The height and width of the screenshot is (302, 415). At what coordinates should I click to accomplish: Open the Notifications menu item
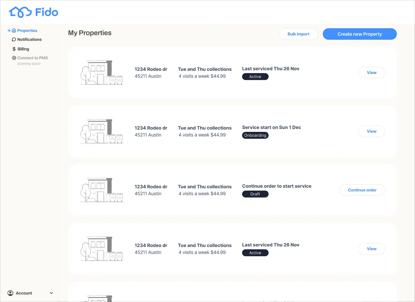pyautogui.click(x=29, y=39)
